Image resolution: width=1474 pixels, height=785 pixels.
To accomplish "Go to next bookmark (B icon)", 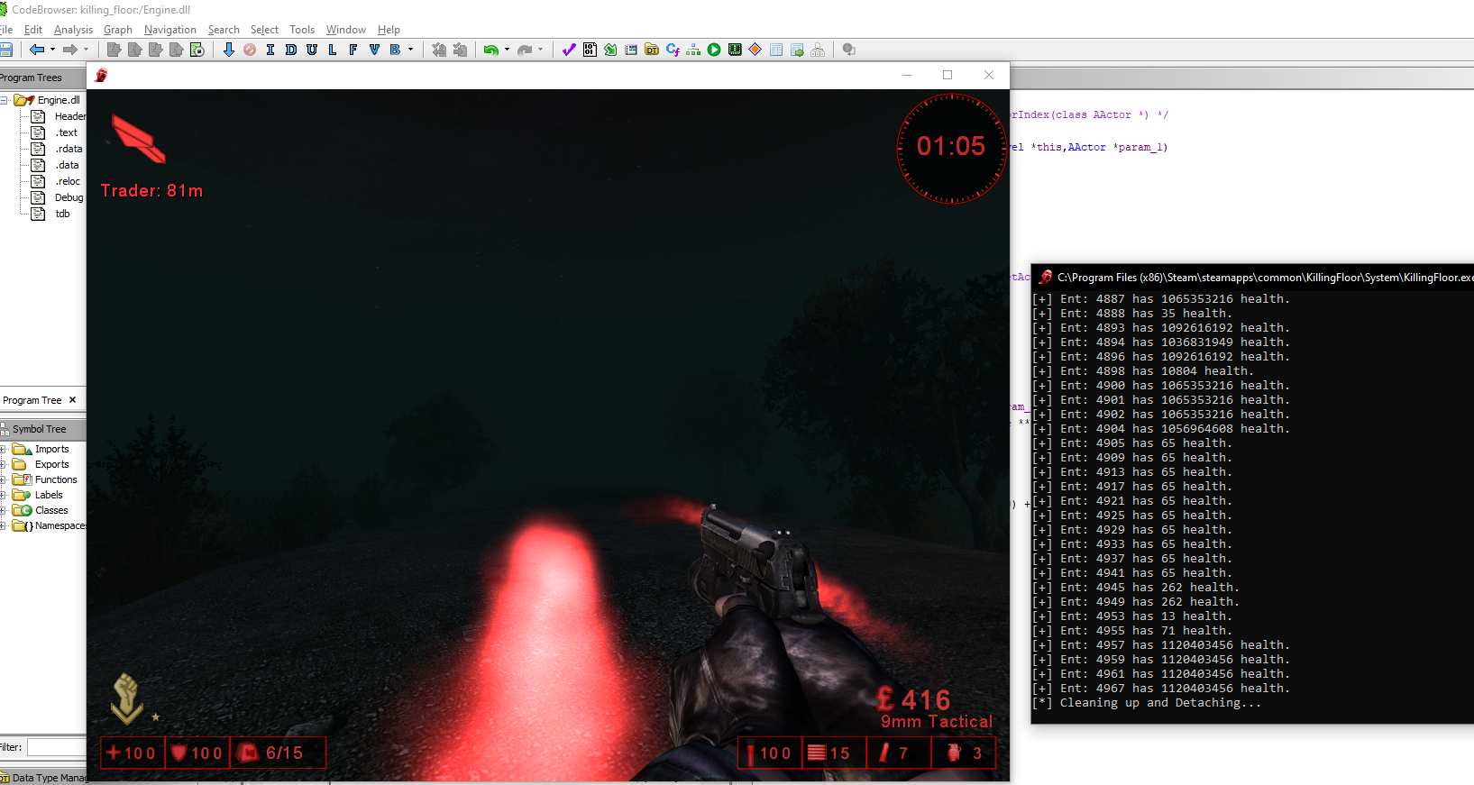I will [395, 50].
